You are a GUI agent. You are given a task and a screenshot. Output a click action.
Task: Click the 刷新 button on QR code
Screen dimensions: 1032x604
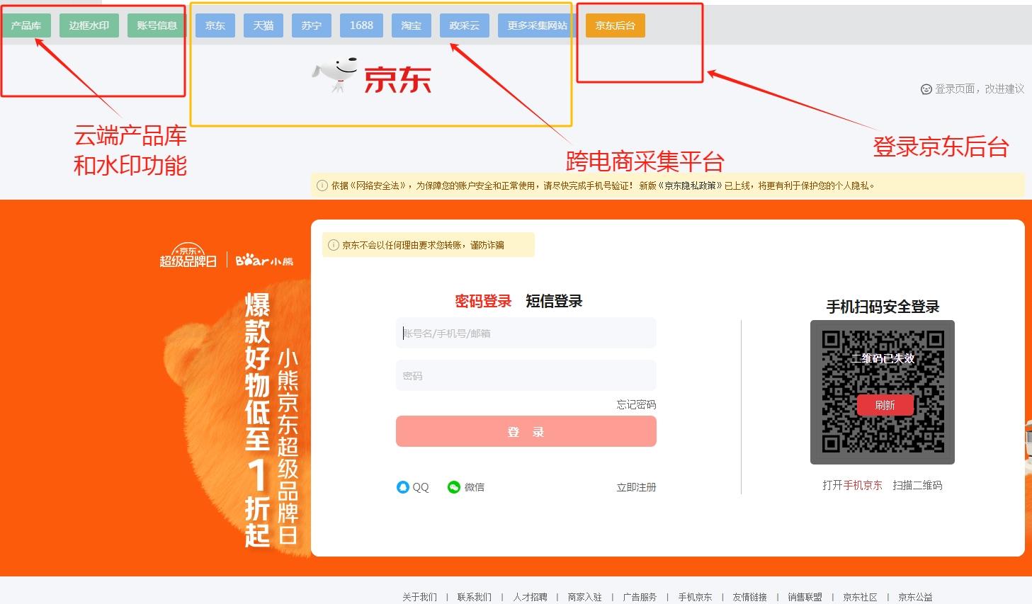[x=885, y=405]
